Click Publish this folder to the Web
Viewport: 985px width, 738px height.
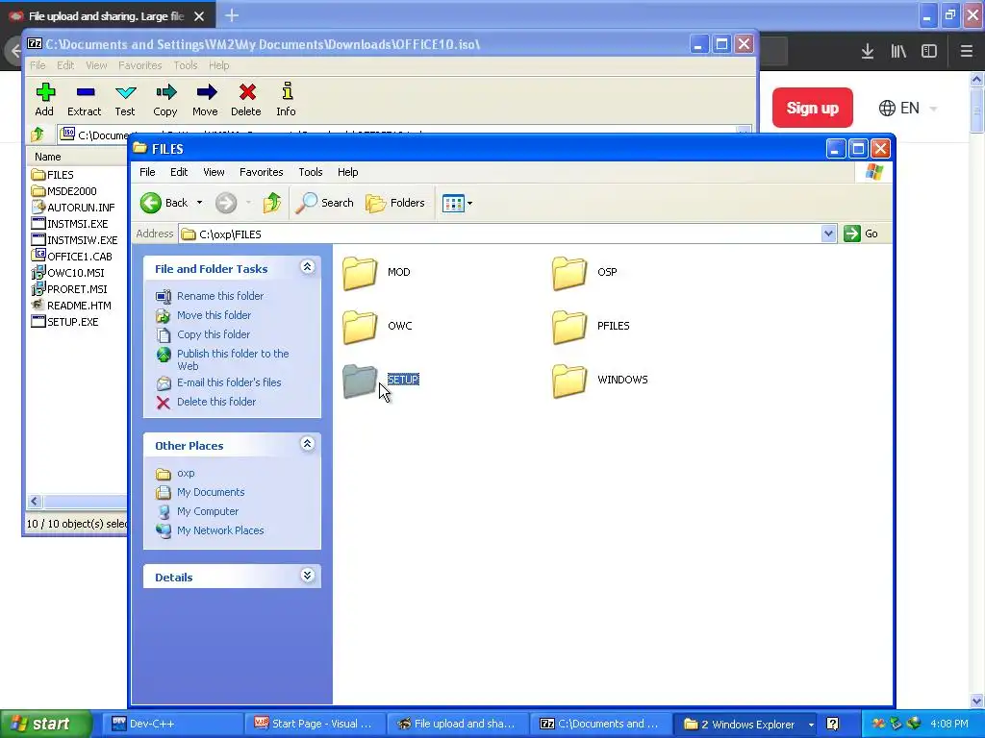(x=233, y=359)
